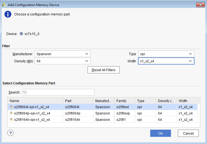Open the Type dropdown set to spi

click(166, 54)
